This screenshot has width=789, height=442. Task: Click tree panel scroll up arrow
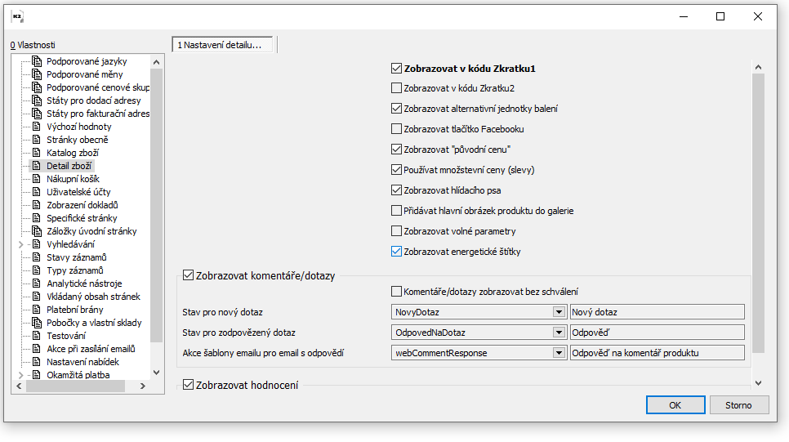(x=157, y=62)
